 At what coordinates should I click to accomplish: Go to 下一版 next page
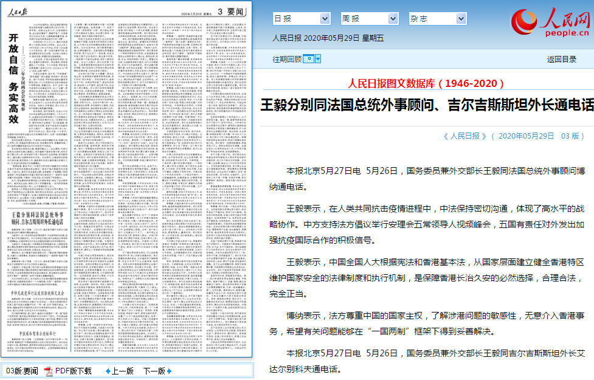click(x=154, y=371)
